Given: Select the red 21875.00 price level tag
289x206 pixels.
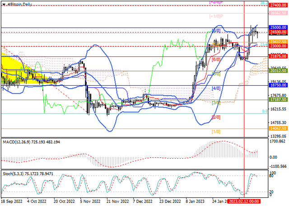Looking at the screenshot, I should pos(278,56).
